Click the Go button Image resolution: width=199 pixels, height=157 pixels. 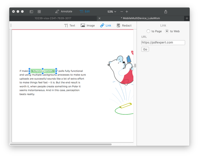(145, 49)
